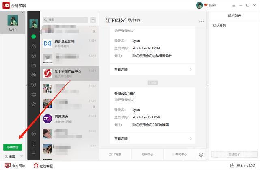Open the 江下科技产品中心 chat
The width and height of the screenshot is (260, 170).
[69, 73]
